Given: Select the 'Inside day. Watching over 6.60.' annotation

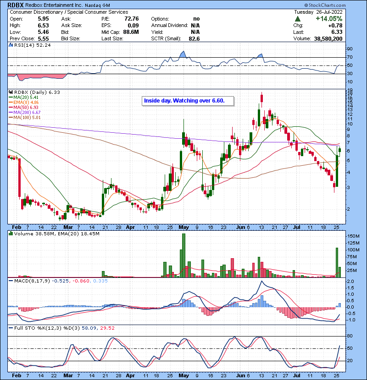Looking at the screenshot, I should [x=188, y=101].
